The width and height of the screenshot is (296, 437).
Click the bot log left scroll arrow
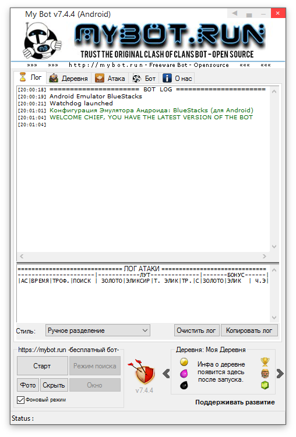click(x=22, y=256)
